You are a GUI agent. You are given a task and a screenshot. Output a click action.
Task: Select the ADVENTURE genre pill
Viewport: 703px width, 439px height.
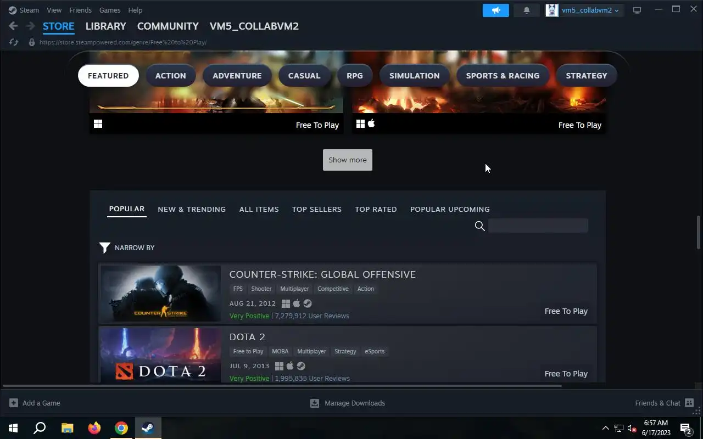pos(237,76)
